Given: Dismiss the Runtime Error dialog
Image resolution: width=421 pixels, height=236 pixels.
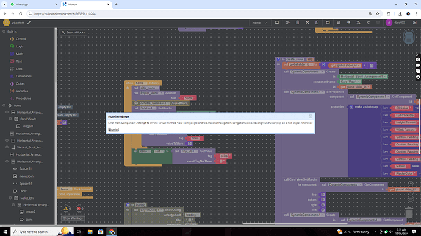Looking at the screenshot, I should tap(113, 130).
